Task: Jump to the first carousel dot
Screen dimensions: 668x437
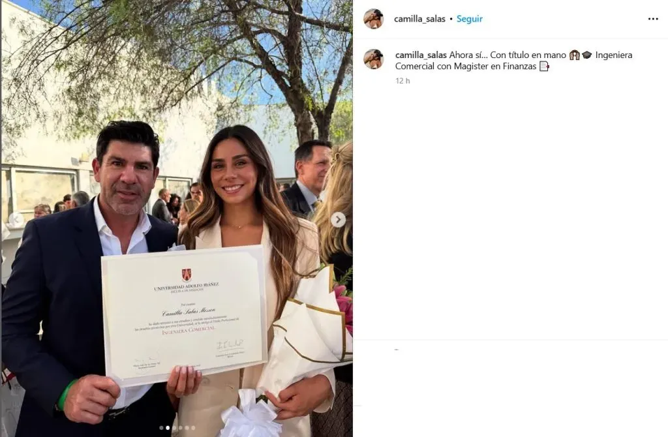Action: click(x=161, y=428)
